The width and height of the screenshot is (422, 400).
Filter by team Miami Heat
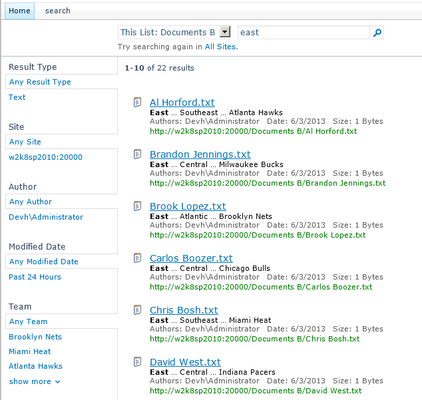tap(29, 351)
